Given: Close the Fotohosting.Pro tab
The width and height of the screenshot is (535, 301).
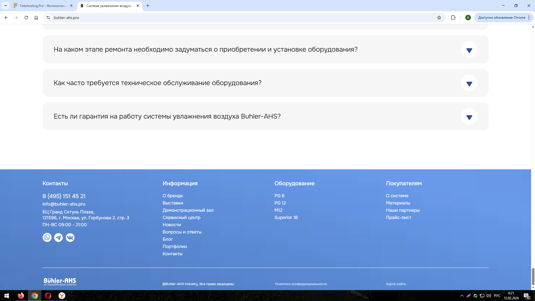Looking at the screenshot, I should (x=71, y=6).
